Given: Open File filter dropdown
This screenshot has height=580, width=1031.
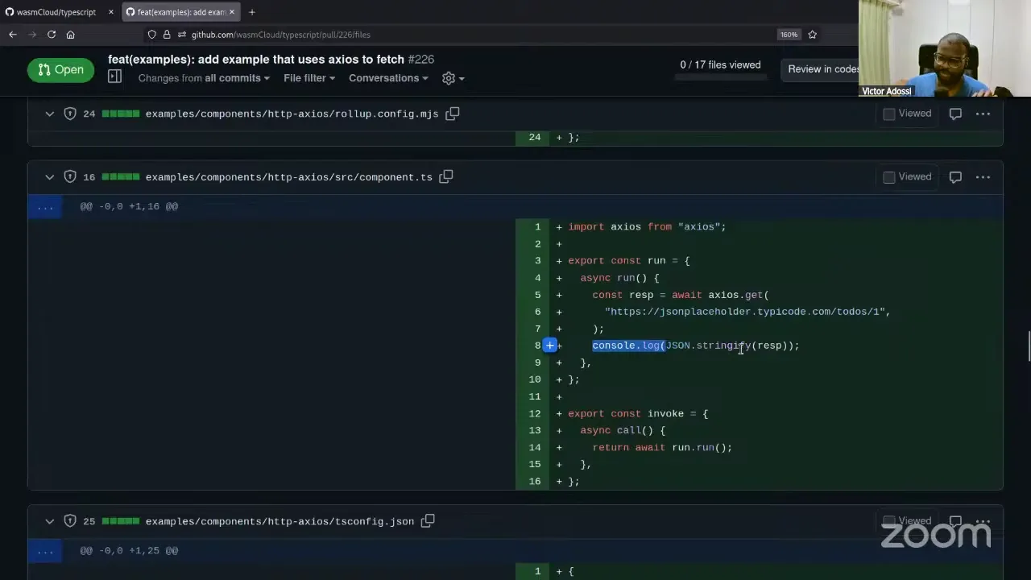Looking at the screenshot, I should (x=309, y=78).
